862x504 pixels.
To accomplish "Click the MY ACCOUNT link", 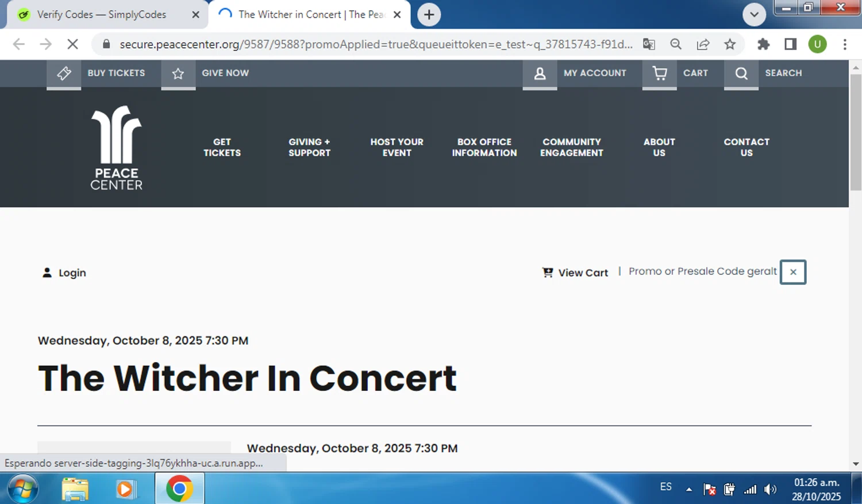I will (595, 73).
